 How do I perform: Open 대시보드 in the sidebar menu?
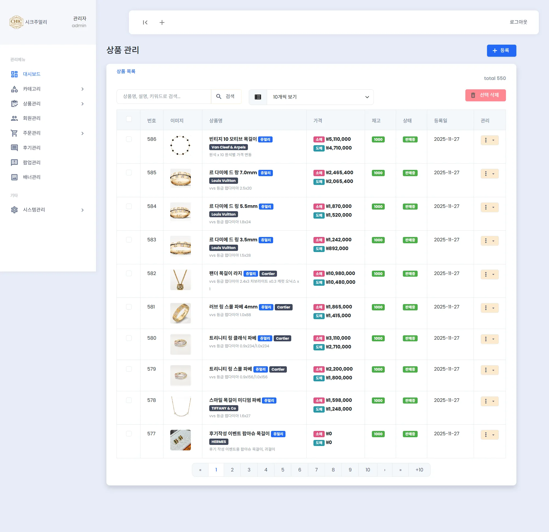[x=32, y=74]
